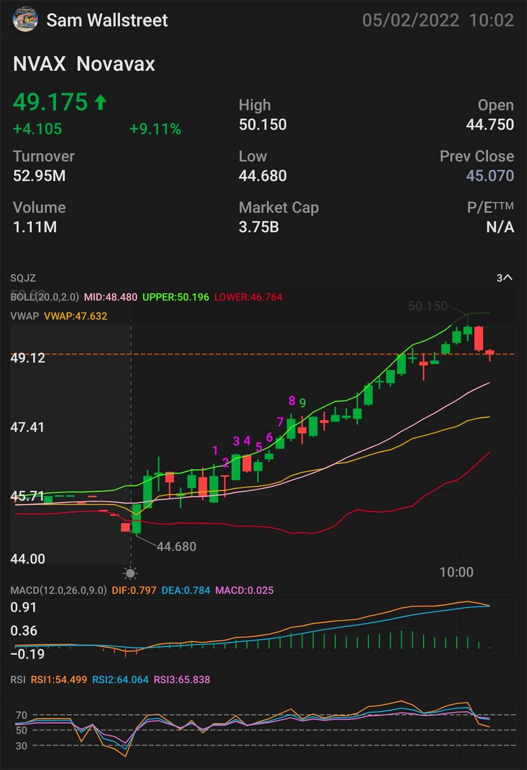Tap the 05/02/2022 10:02 timestamp
The width and height of the screenshot is (527, 770).
click(x=438, y=20)
